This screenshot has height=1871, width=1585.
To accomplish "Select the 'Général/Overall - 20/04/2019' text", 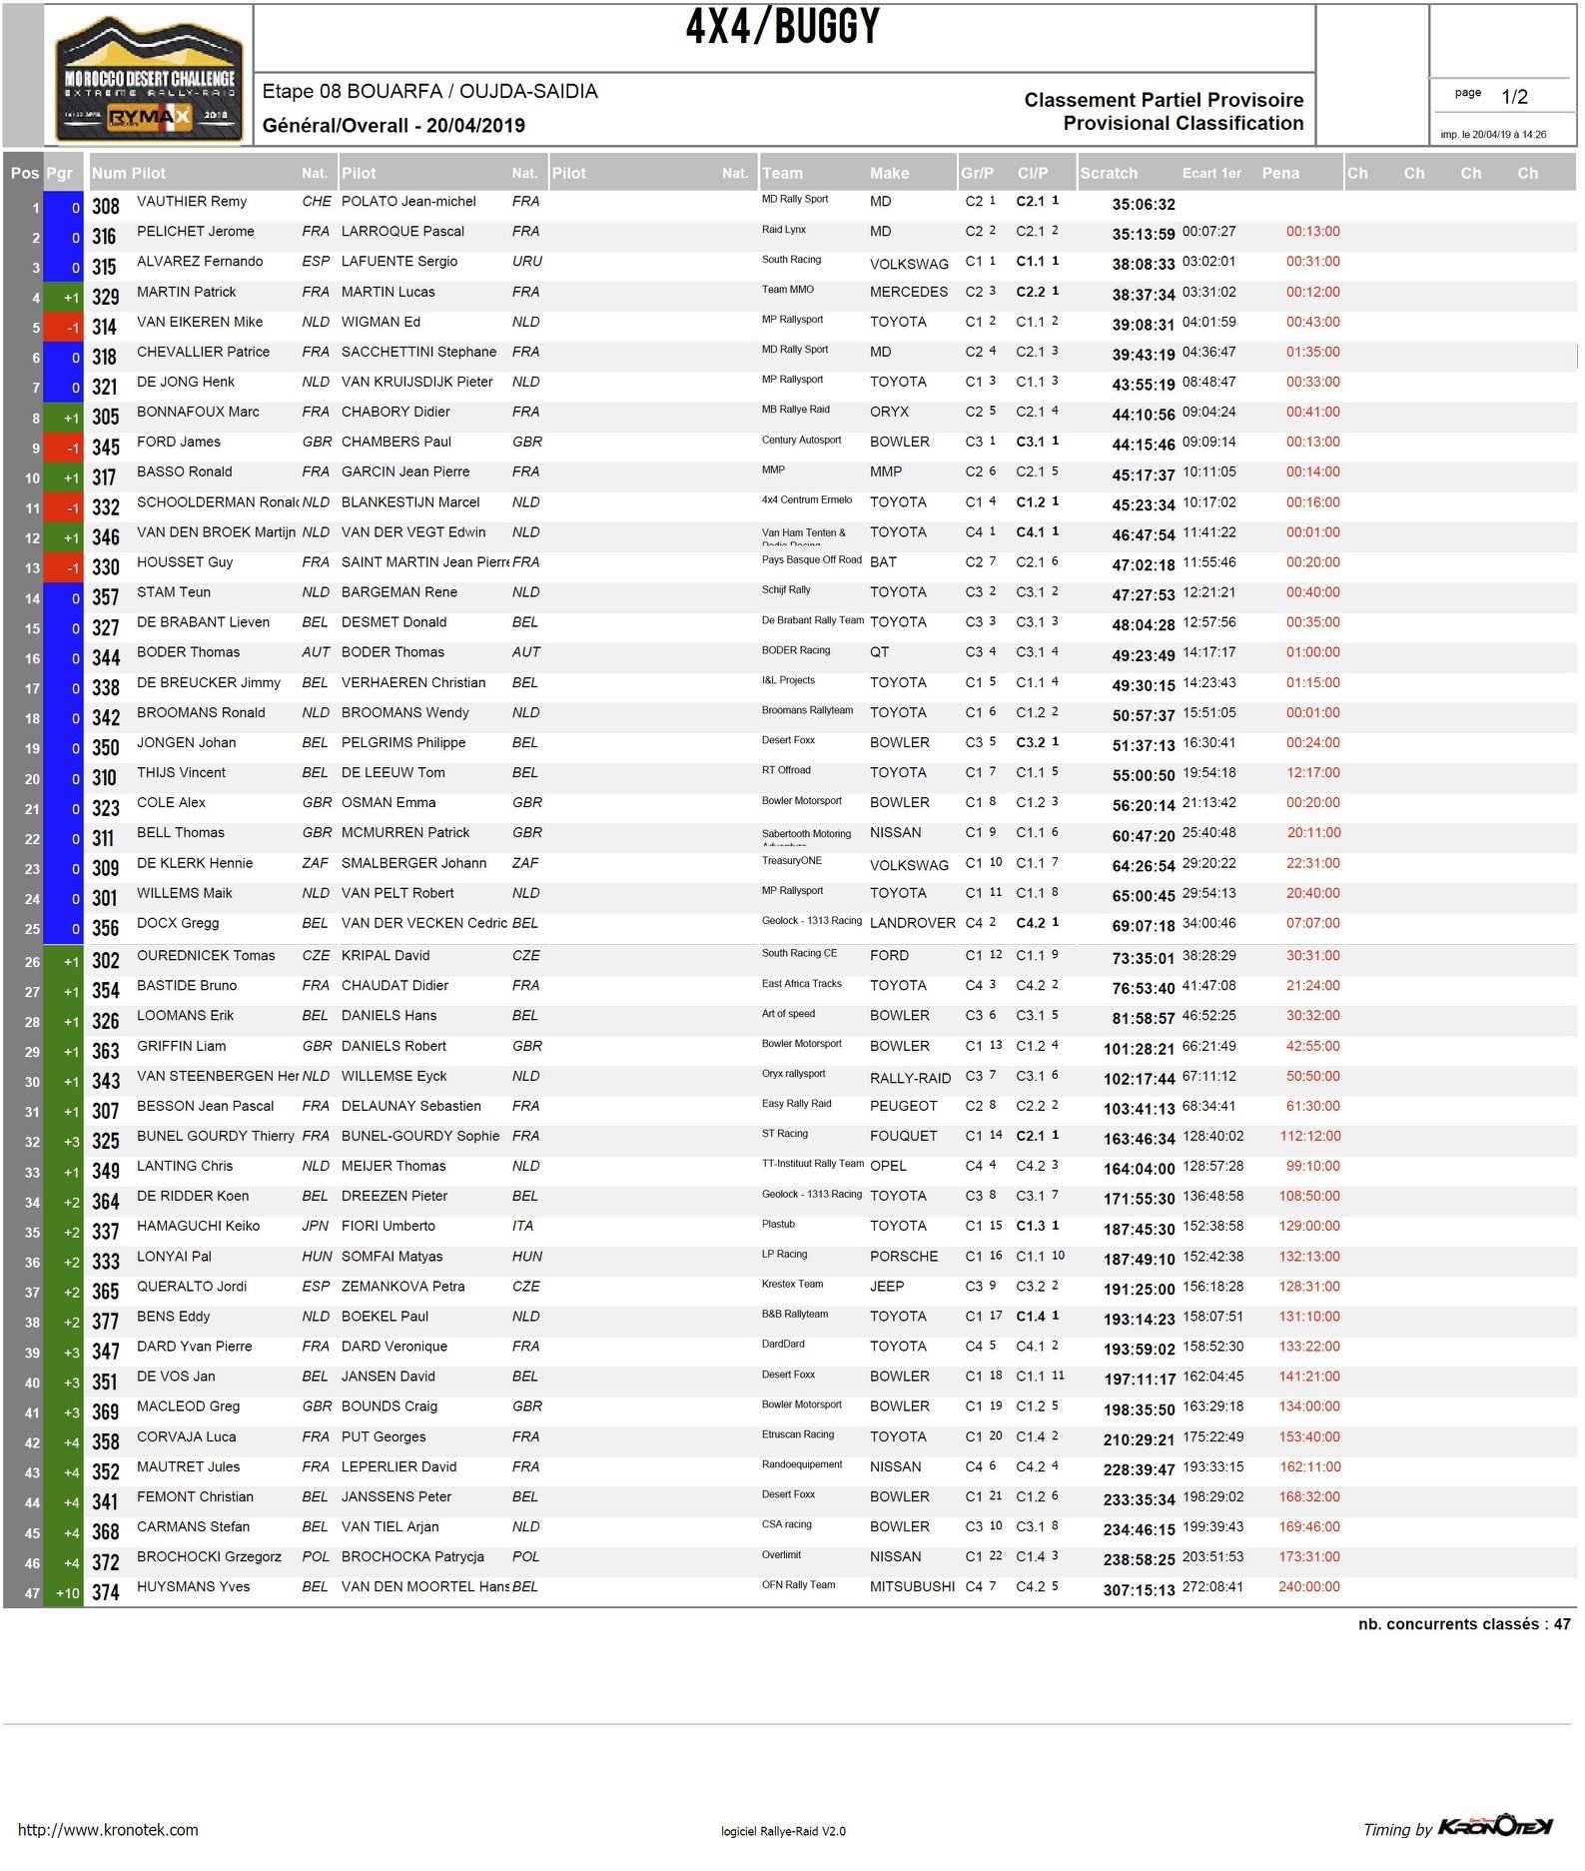I will (394, 125).
